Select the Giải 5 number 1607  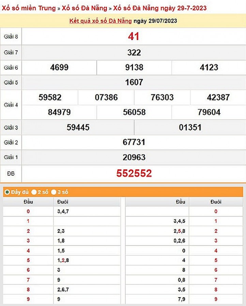134,82
